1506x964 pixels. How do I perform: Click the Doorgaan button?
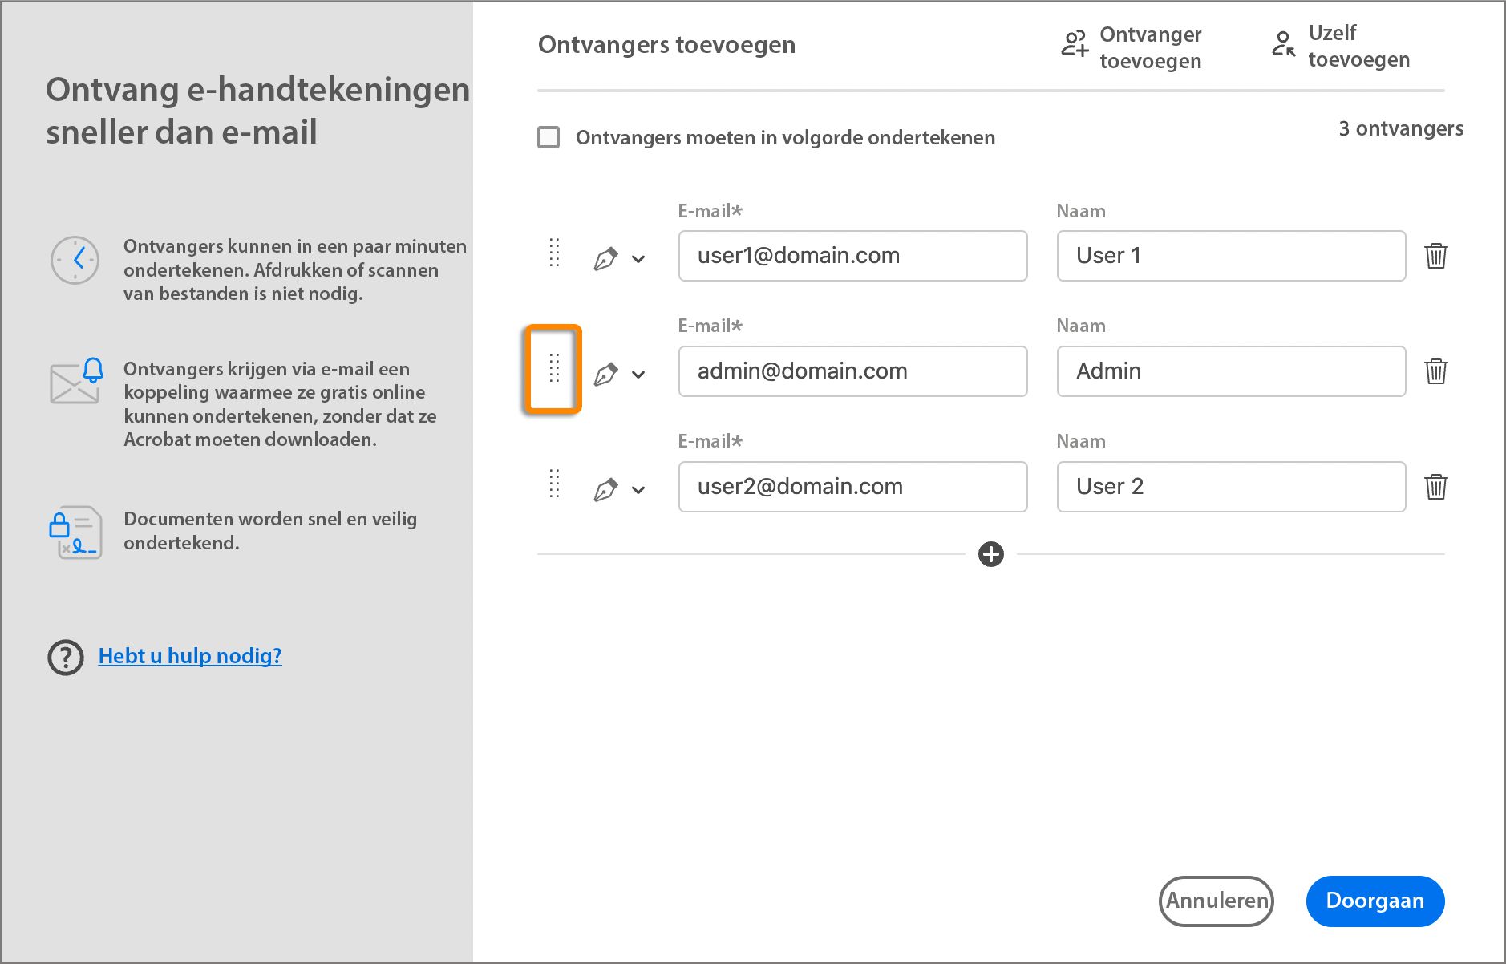[1374, 901]
